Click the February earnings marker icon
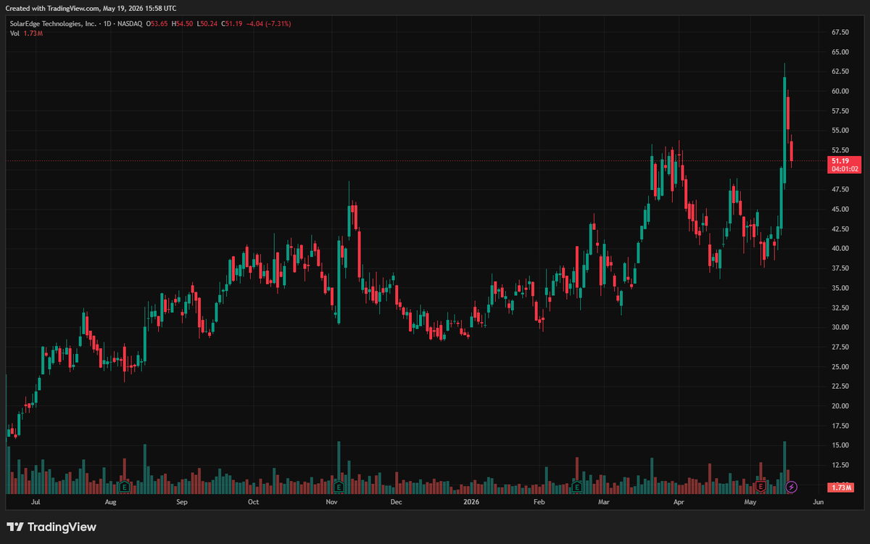The height and width of the screenshot is (544, 870). 577,487
